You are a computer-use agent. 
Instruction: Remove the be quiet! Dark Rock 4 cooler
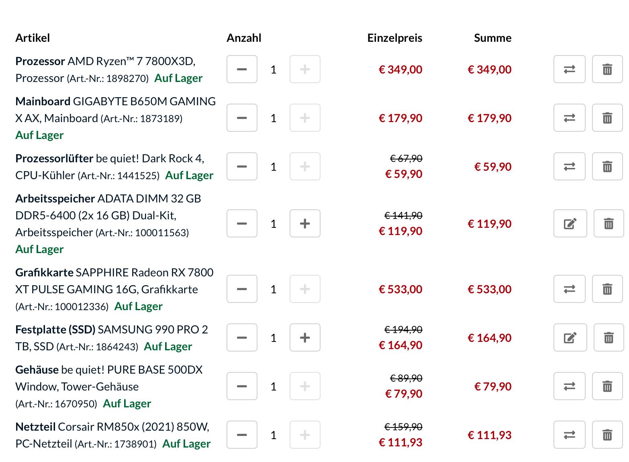607,167
